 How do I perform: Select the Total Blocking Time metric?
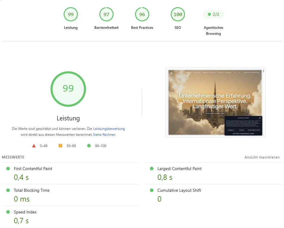70,195
